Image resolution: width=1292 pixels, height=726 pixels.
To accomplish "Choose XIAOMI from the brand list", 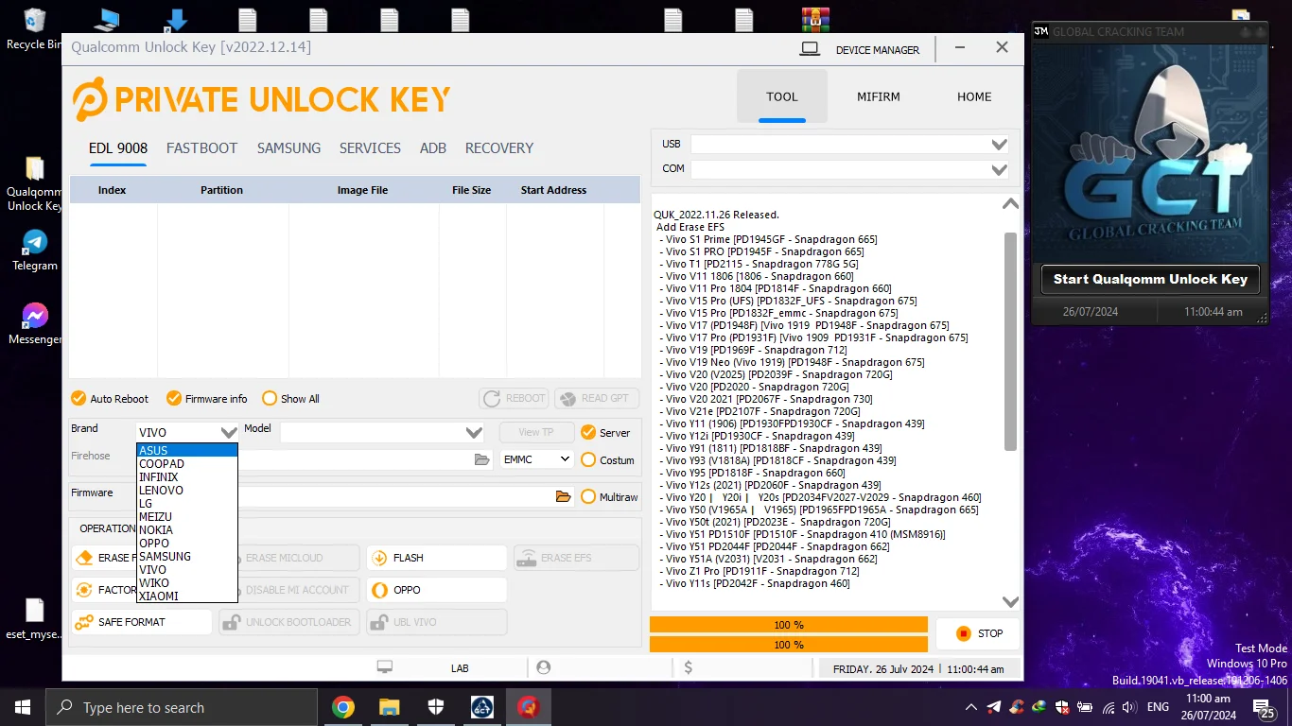I will pos(186,596).
